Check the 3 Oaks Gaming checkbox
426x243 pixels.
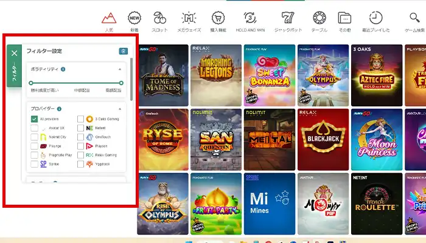coord(80,119)
